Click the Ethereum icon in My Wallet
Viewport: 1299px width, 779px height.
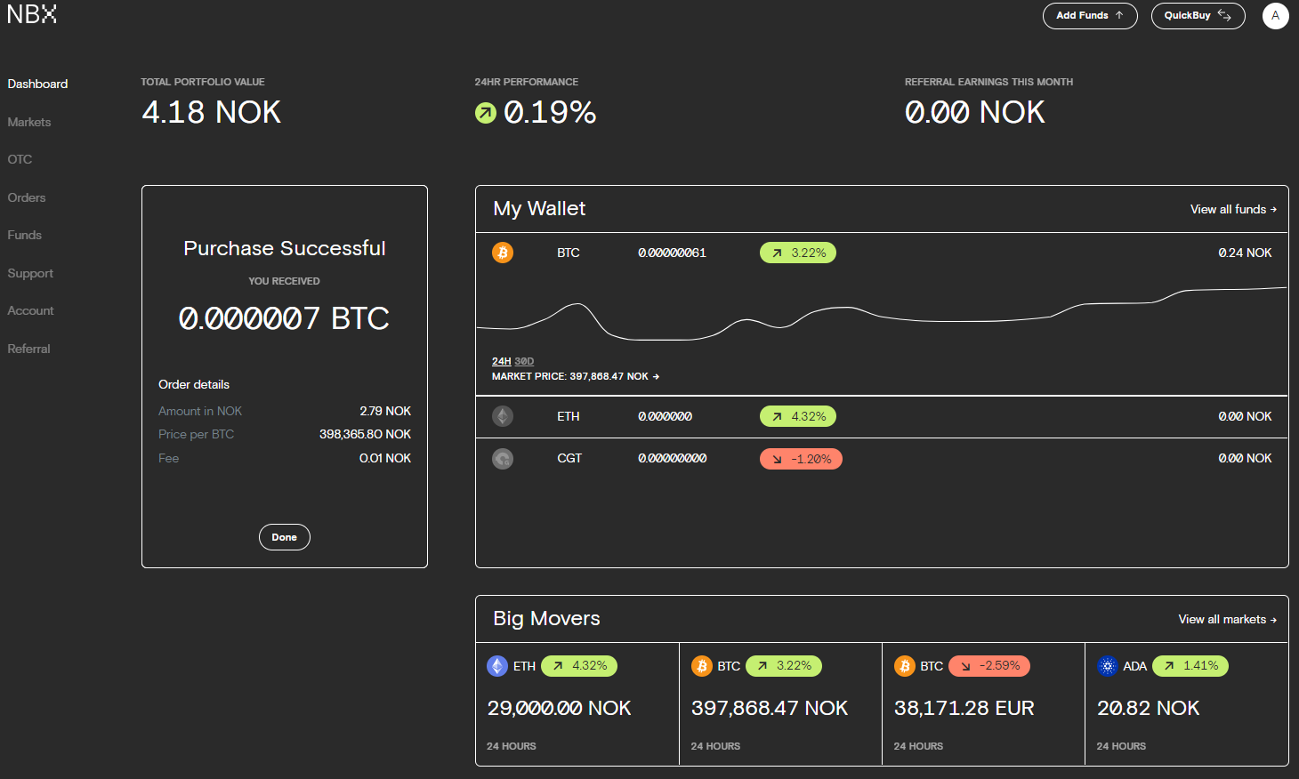pyautogui.click(x=503, y=416)
